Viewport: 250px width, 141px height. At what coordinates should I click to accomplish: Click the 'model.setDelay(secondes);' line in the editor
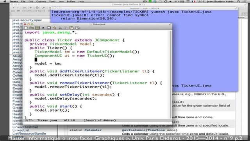click(x=66, y=98)
